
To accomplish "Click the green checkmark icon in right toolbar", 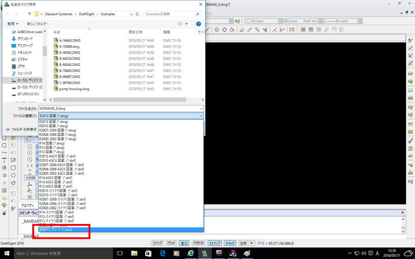I will [410, 141].
